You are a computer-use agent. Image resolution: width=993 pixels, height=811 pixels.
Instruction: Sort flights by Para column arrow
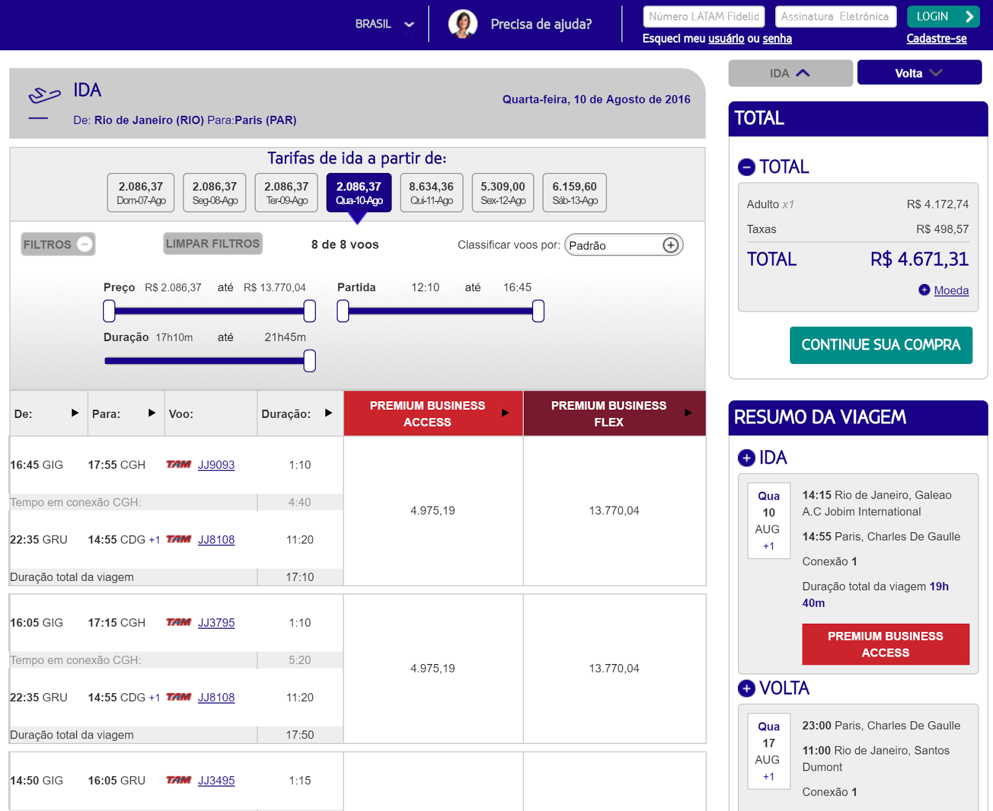coord(152,413)
